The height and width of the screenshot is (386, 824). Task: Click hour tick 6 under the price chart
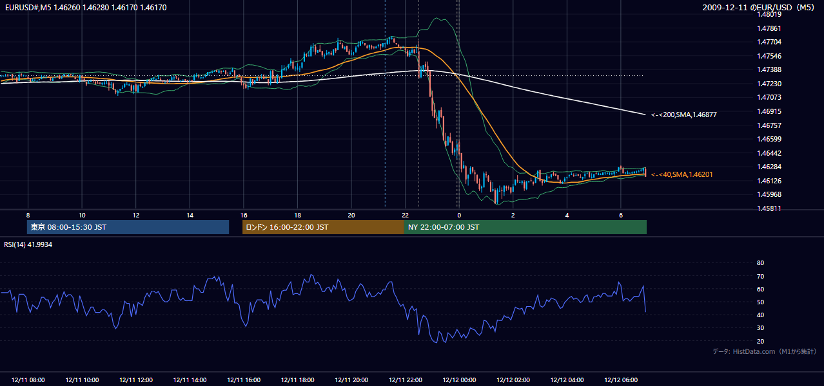(x=621, y=215)
